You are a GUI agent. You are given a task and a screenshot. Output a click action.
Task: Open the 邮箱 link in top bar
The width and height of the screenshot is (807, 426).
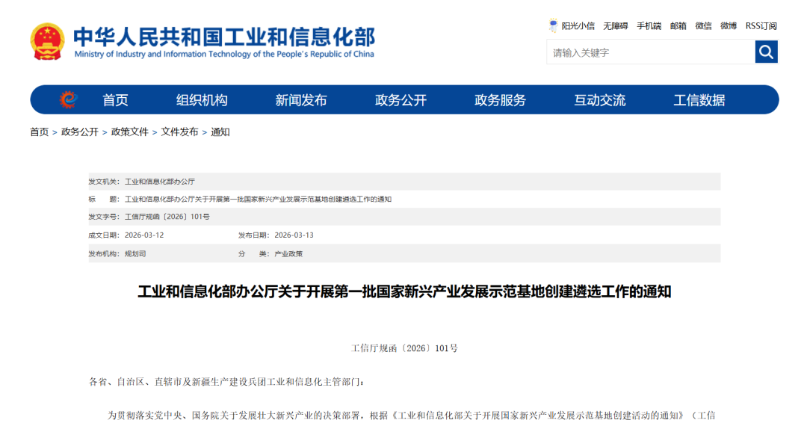[678, 26]
